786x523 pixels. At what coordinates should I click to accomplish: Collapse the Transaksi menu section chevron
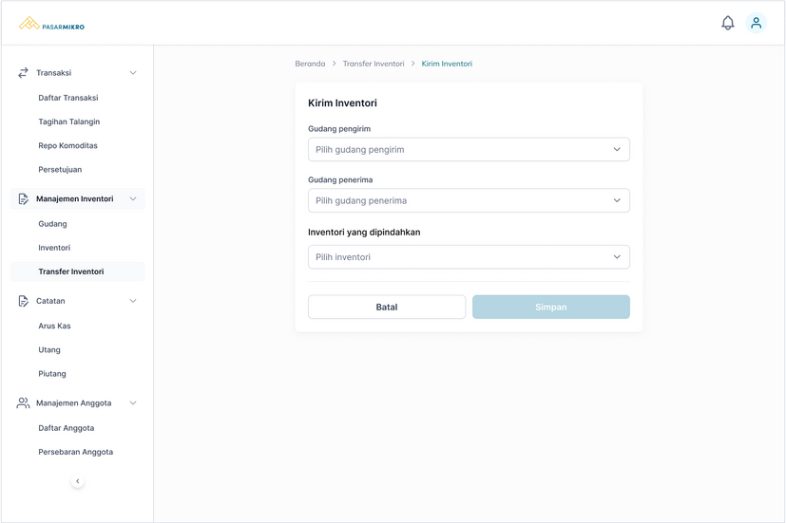(133, 73)
